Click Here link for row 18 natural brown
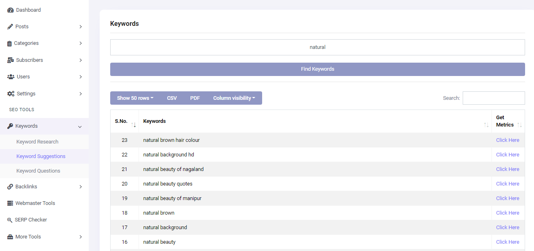The width and height of the screenshot is (534, 251). point(508,213)
